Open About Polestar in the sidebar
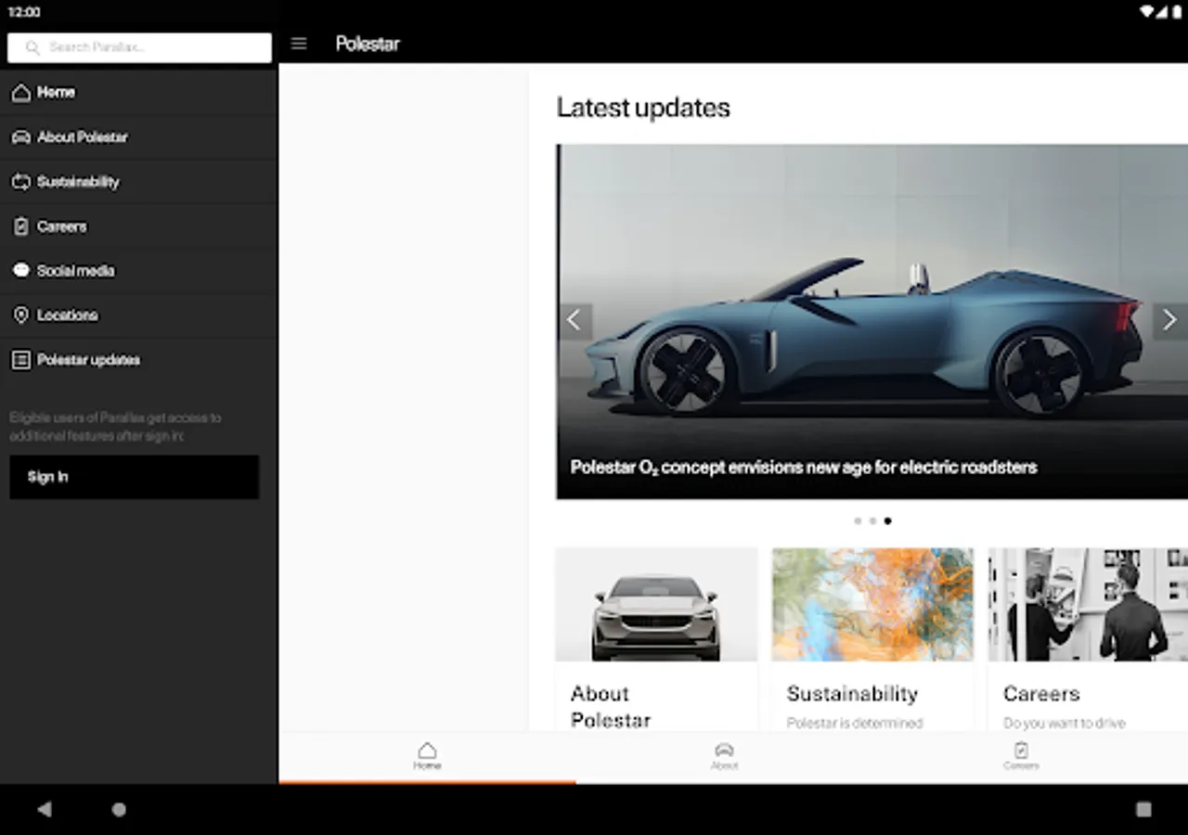The height and width of the screenshot is (835, 1188). (139, 137)
